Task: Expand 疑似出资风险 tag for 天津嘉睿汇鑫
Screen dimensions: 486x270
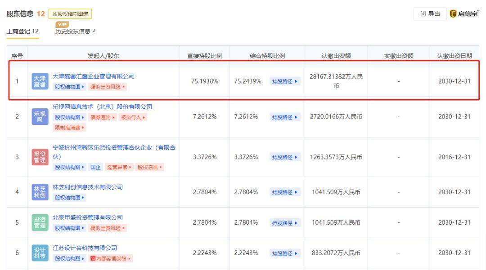Action: (x=107, y=87)
